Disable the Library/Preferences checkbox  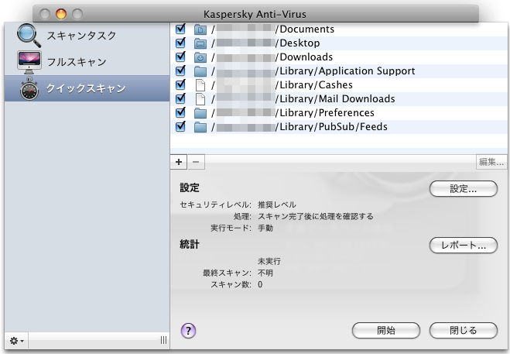click(x=180, y=112)
